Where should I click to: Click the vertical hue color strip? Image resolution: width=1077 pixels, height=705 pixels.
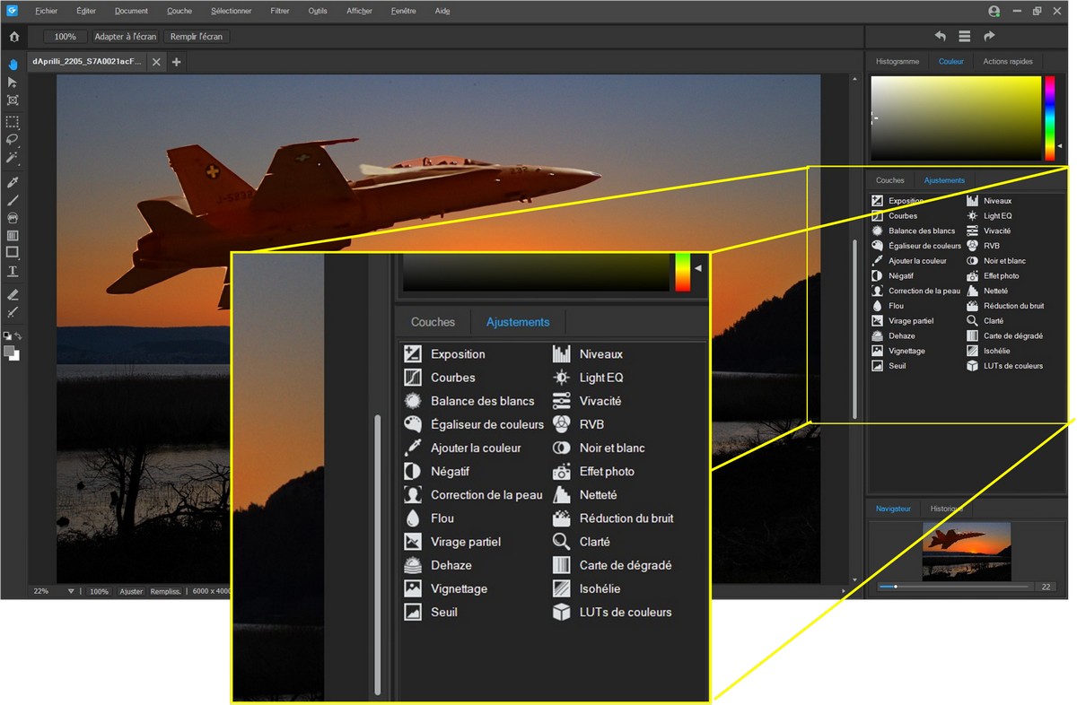(x=1049, y=118)
